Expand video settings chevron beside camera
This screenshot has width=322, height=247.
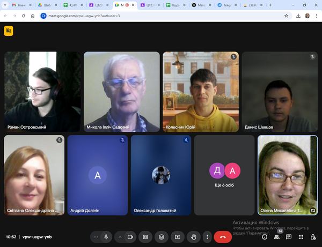120,236
